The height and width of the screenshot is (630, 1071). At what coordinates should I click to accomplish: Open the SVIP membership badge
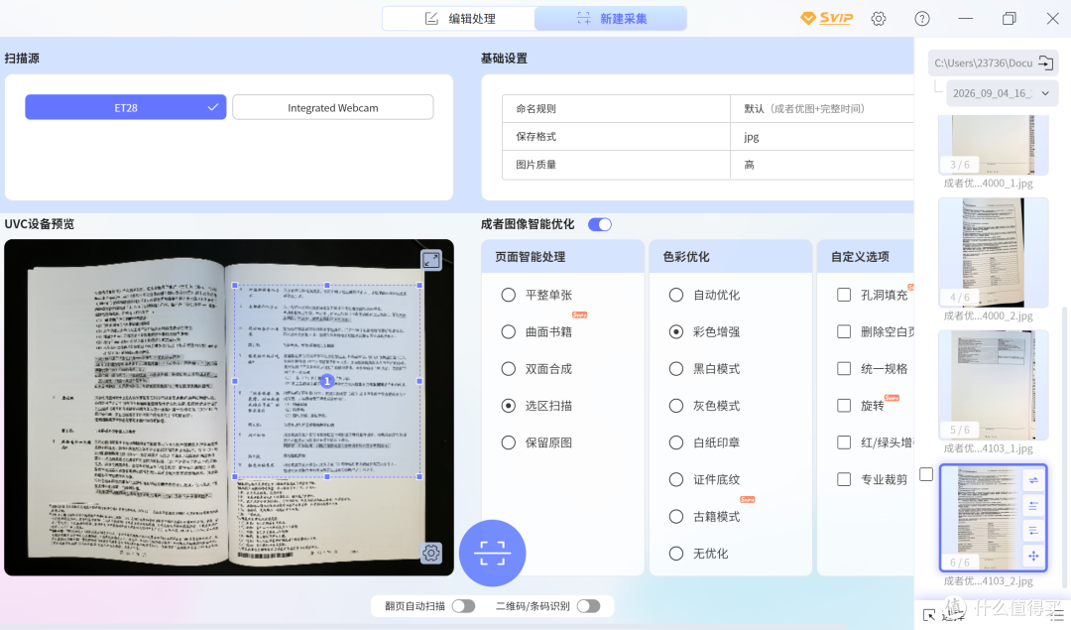[827, 19]
